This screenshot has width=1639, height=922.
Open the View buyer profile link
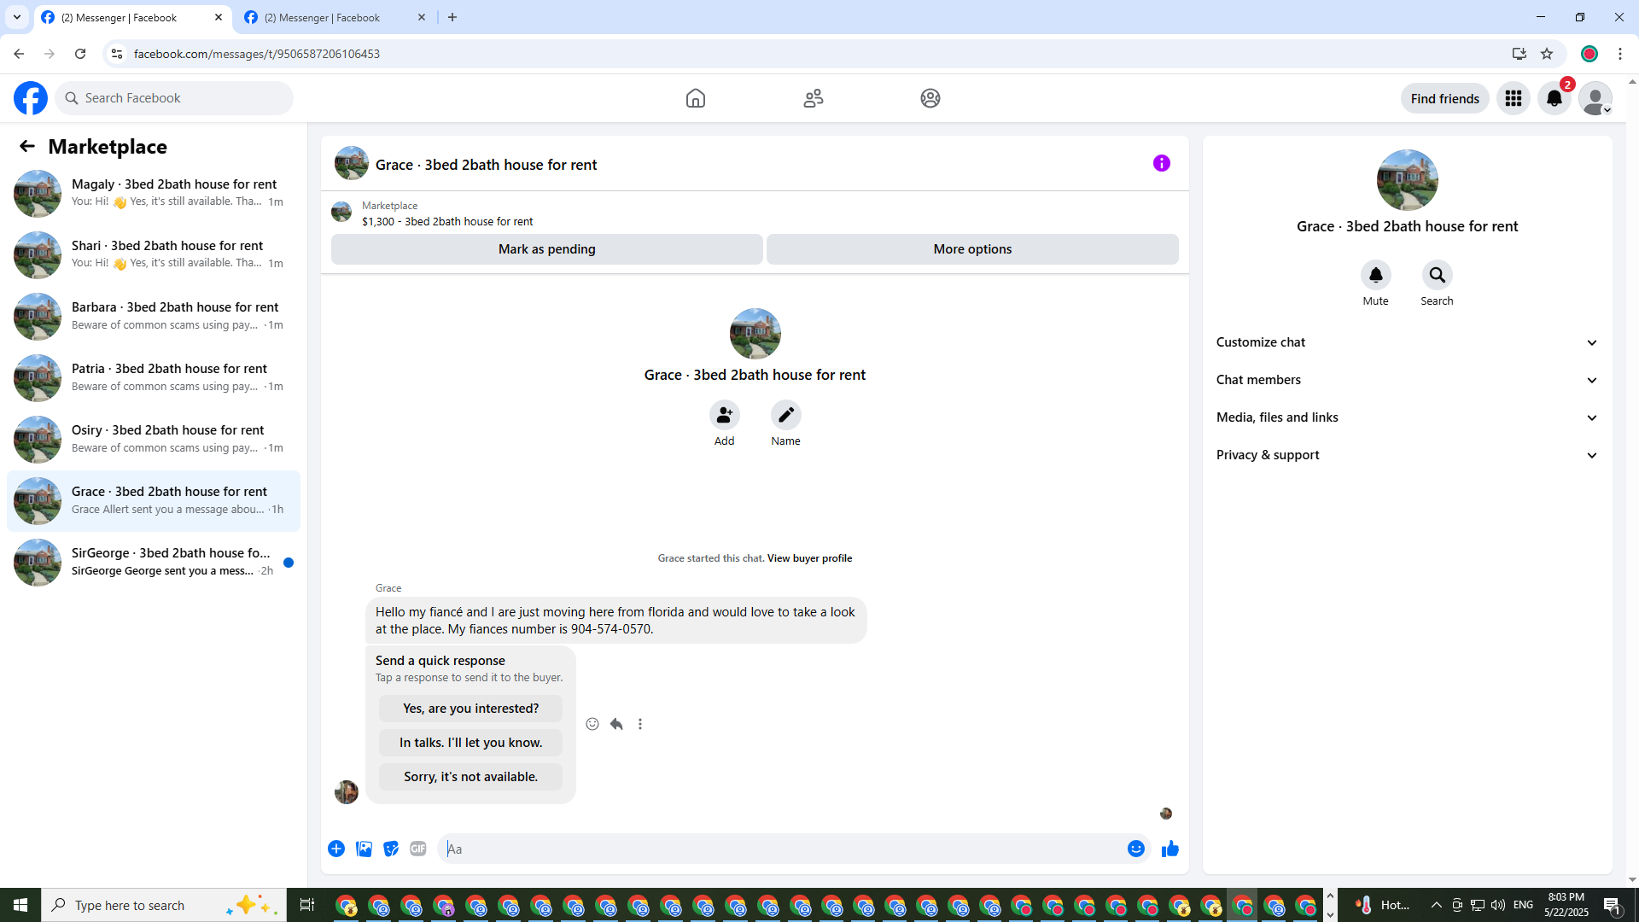(809, 558)
